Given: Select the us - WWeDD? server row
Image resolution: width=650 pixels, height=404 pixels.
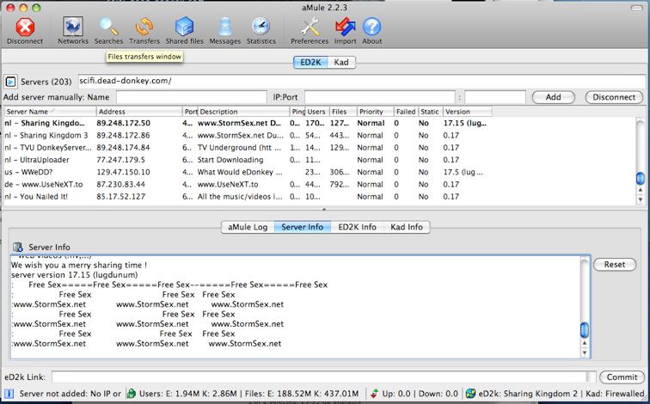Looking at the screenshot, I should [319, 172].
